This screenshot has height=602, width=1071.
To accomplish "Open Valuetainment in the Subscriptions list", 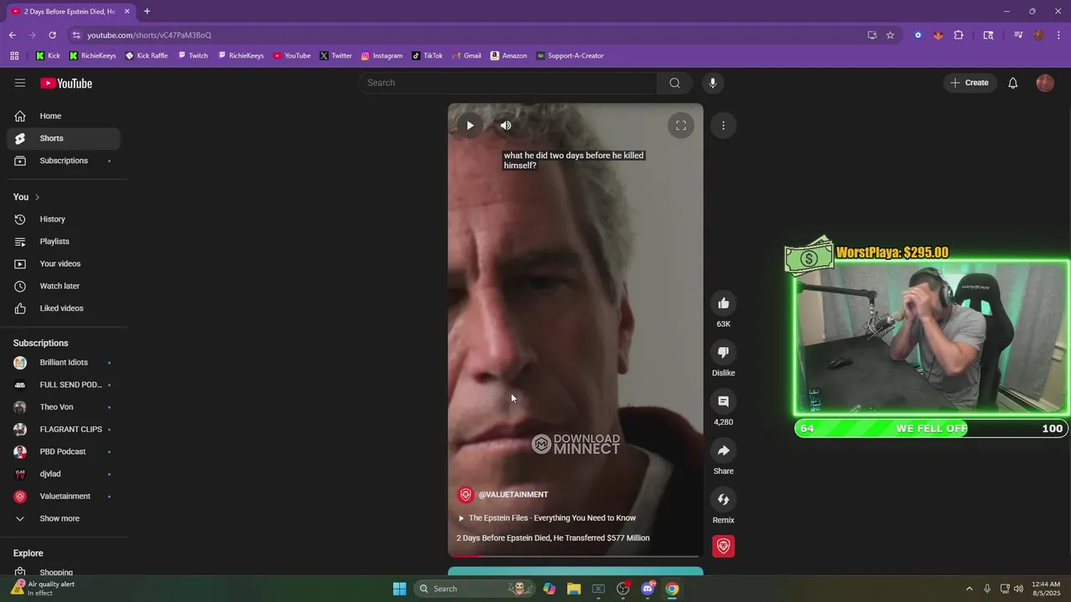I will [x=64, y=496].
